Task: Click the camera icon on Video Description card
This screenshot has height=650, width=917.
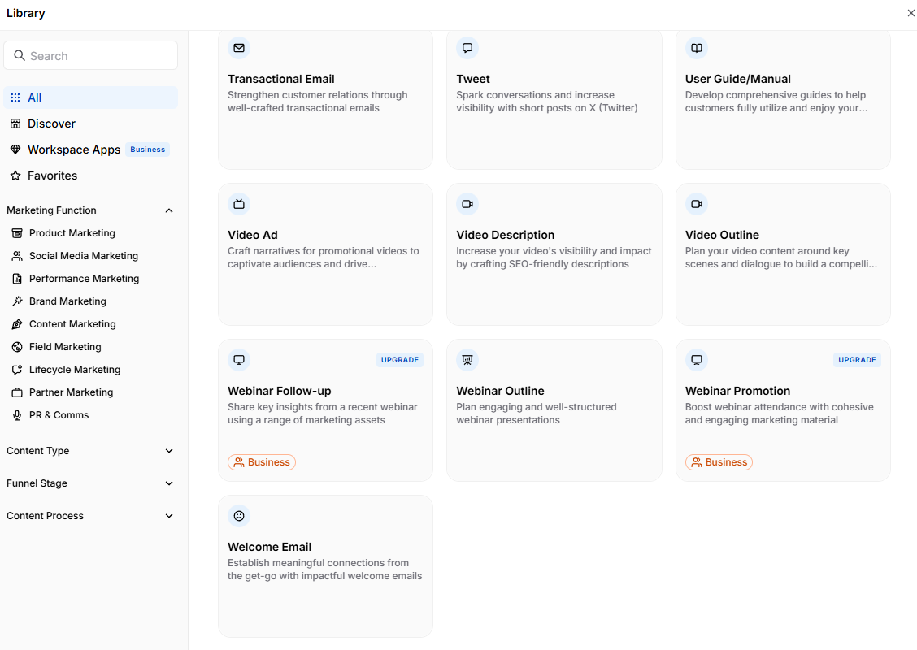Action: [467, 204]
